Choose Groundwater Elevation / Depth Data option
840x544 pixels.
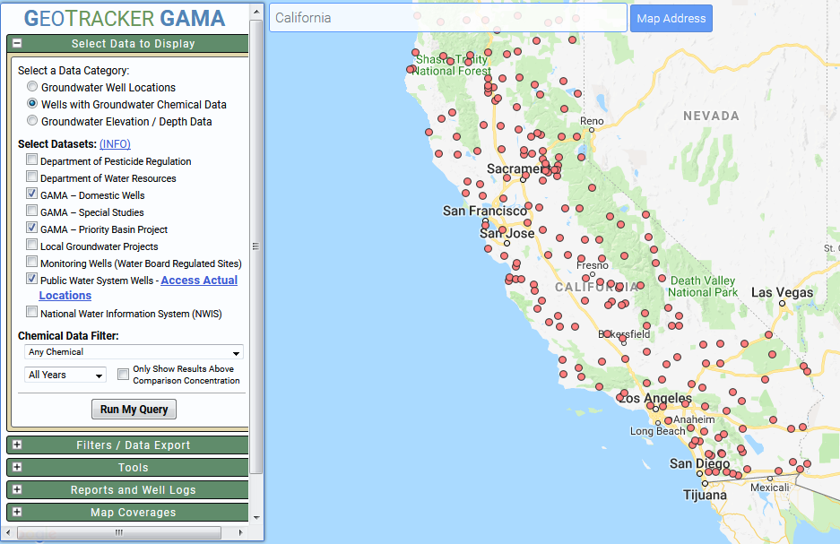pyautogui.click(x=32, y=122)
